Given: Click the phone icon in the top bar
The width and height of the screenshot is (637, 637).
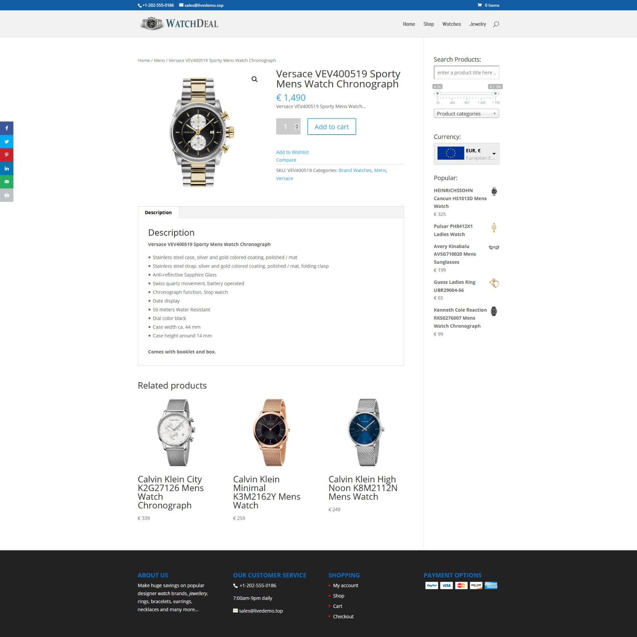Looking at the screenshot, I should coord(140,6).
